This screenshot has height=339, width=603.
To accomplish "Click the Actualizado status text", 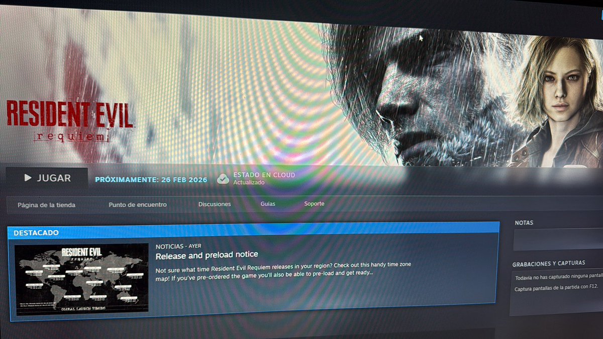I will click(249, 183).
